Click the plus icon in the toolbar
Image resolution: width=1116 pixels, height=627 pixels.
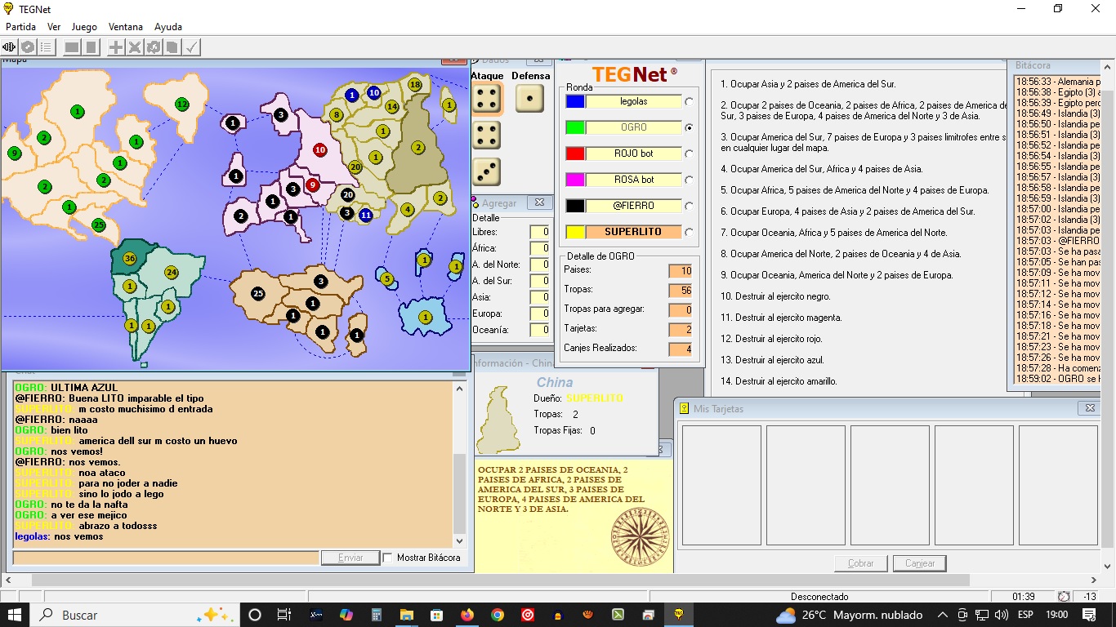pos(116,47)
